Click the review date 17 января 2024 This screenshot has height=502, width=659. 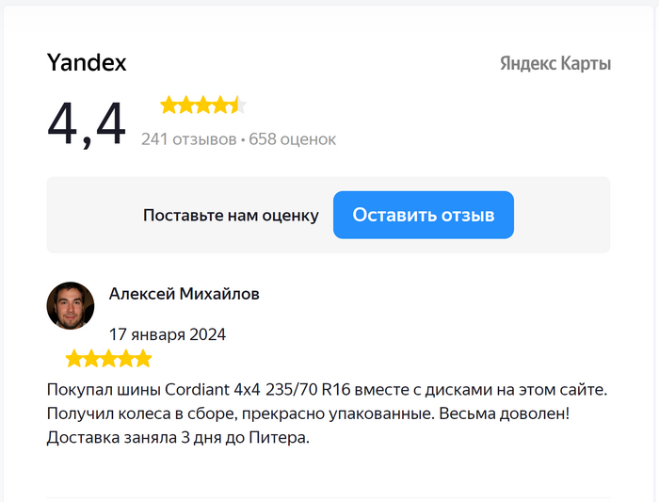pos(168,334)
